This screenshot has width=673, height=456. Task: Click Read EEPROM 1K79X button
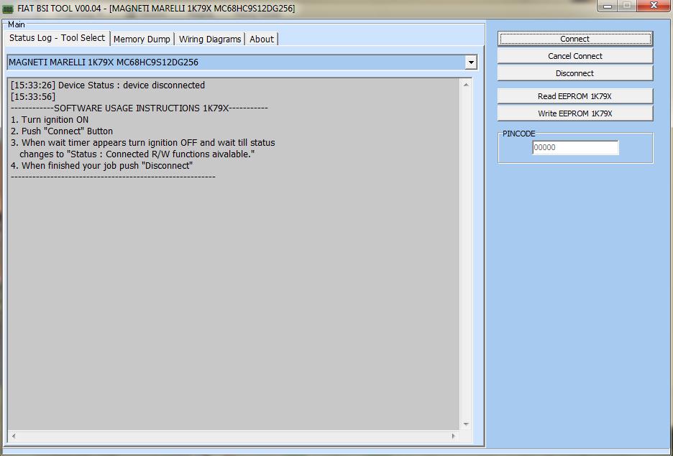coord(575,96)
